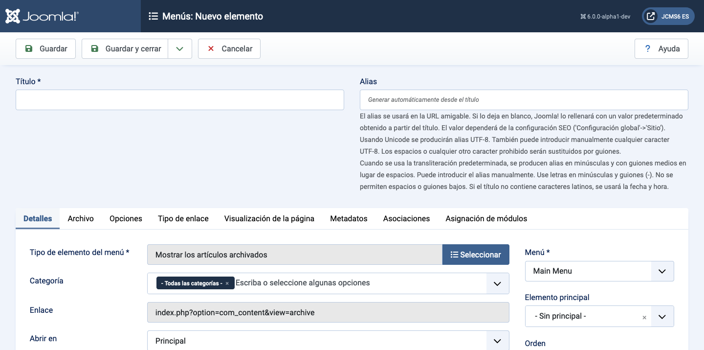Click the Joomla! logo
This screenshot has height=350, width=704.
pyautogui.click(x=42, y=16)
